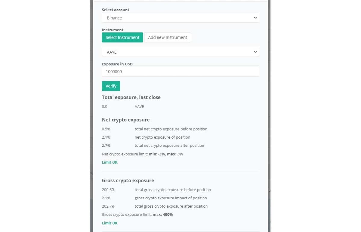Click Limit OK under Net crypto exposure

pos(110,162)
